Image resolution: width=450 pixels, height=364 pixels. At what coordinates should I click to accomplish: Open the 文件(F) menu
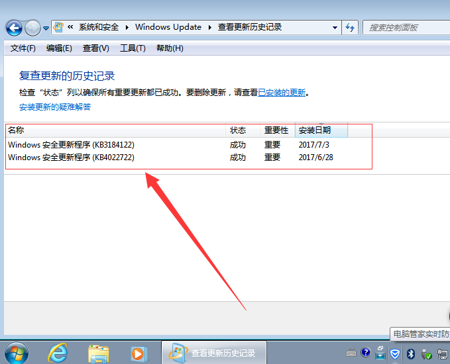pos(23,48)
